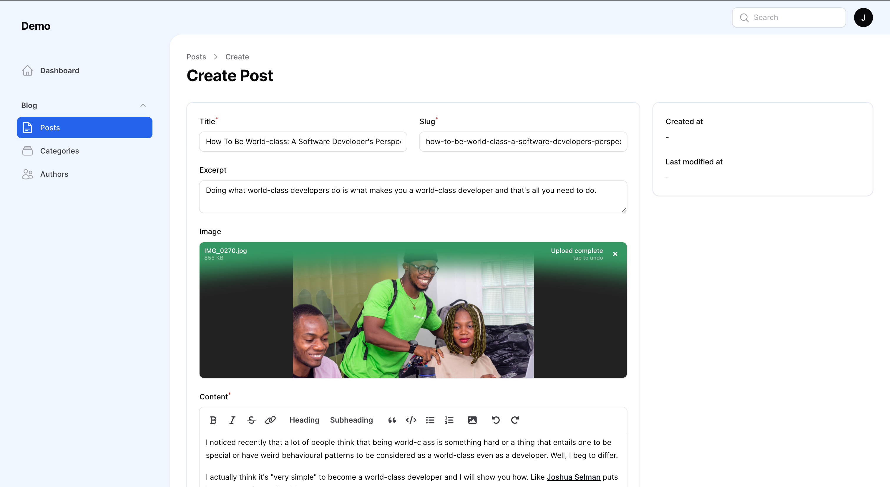Insert code block using code icon

tap(411, 420)
